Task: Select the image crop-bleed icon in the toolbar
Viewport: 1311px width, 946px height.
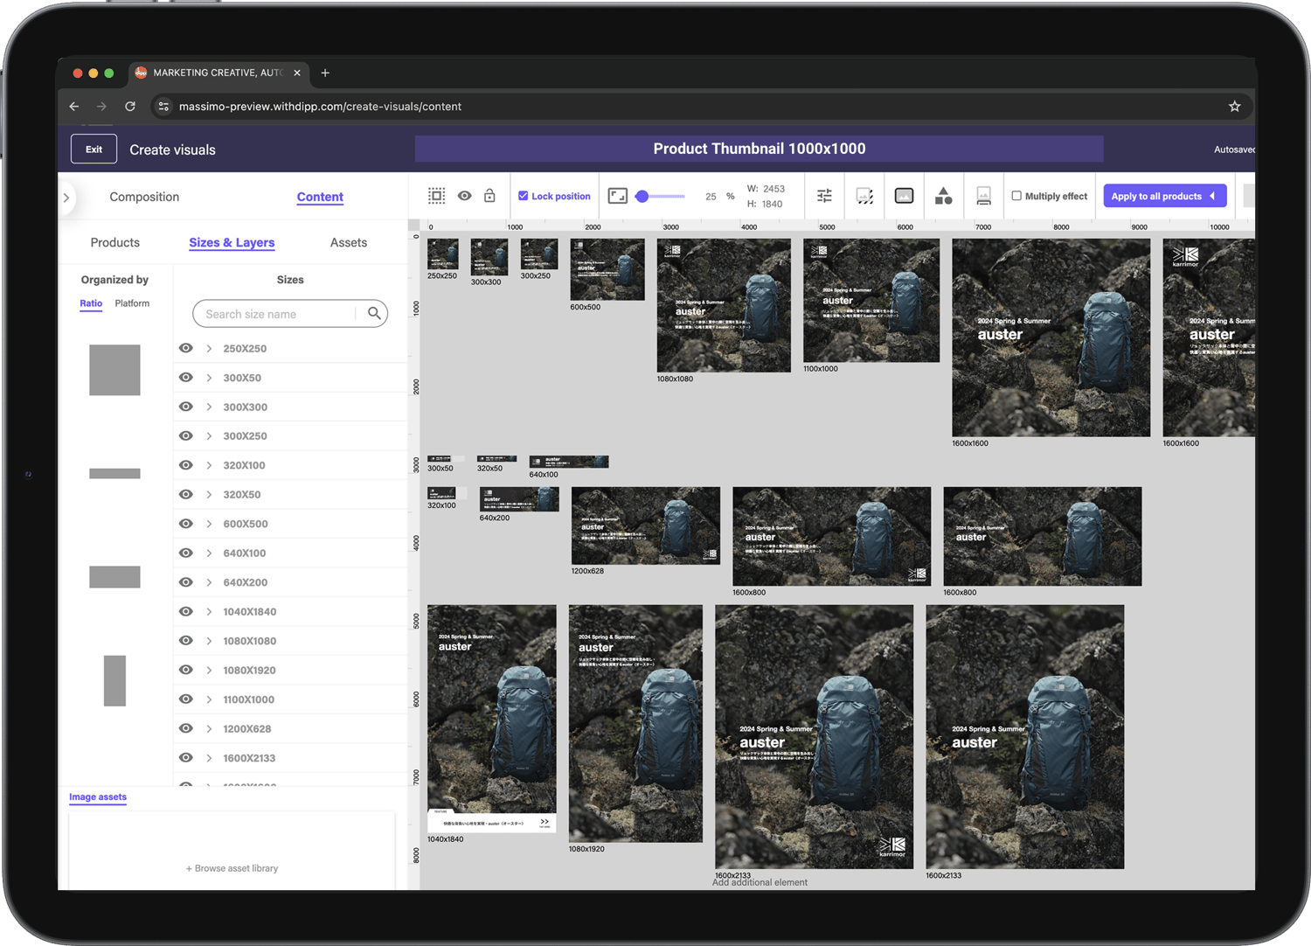Action: point(864,196)
